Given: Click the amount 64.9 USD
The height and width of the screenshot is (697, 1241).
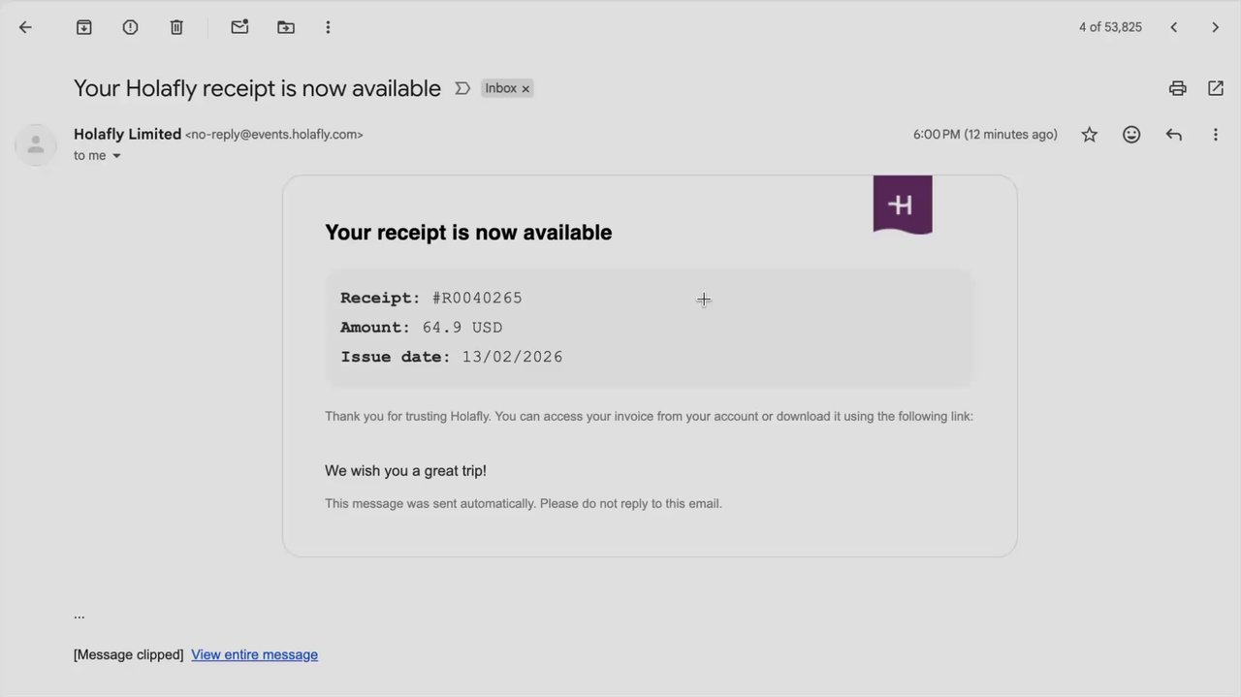Looking at the screenshot, I should (x=462, y=328).
